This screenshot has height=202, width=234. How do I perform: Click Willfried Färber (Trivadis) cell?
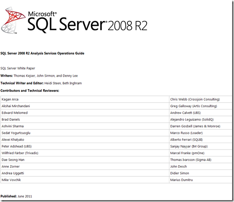click(85, 153)
